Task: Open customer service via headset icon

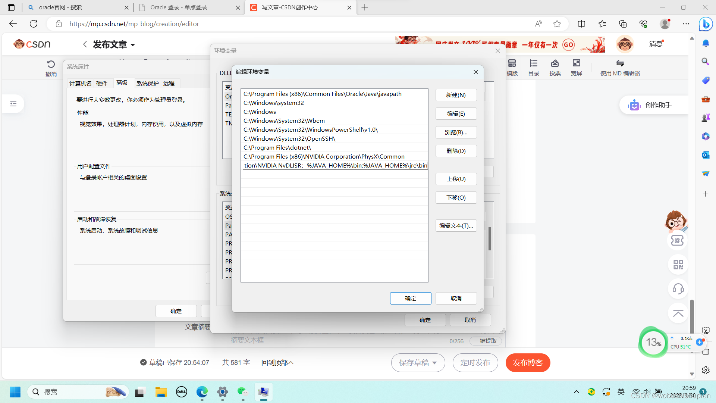Action: (x=678, y=289)
